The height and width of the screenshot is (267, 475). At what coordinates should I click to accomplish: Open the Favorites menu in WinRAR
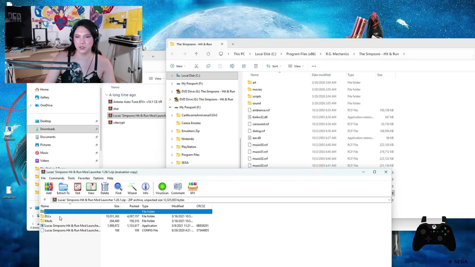[x=84, y=178]
